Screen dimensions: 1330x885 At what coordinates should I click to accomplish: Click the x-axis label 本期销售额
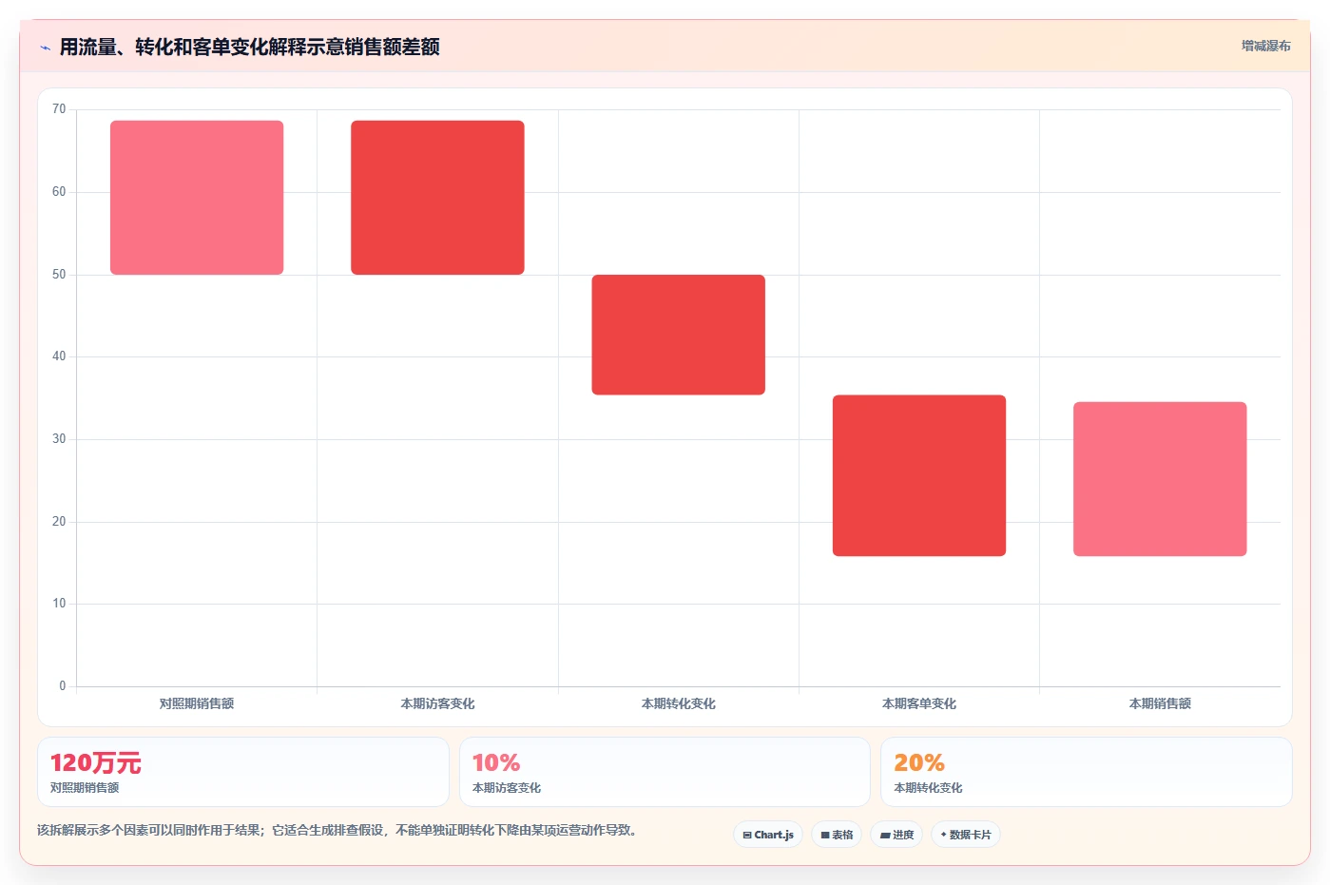pyautogui.click(x=1160, y=703)
